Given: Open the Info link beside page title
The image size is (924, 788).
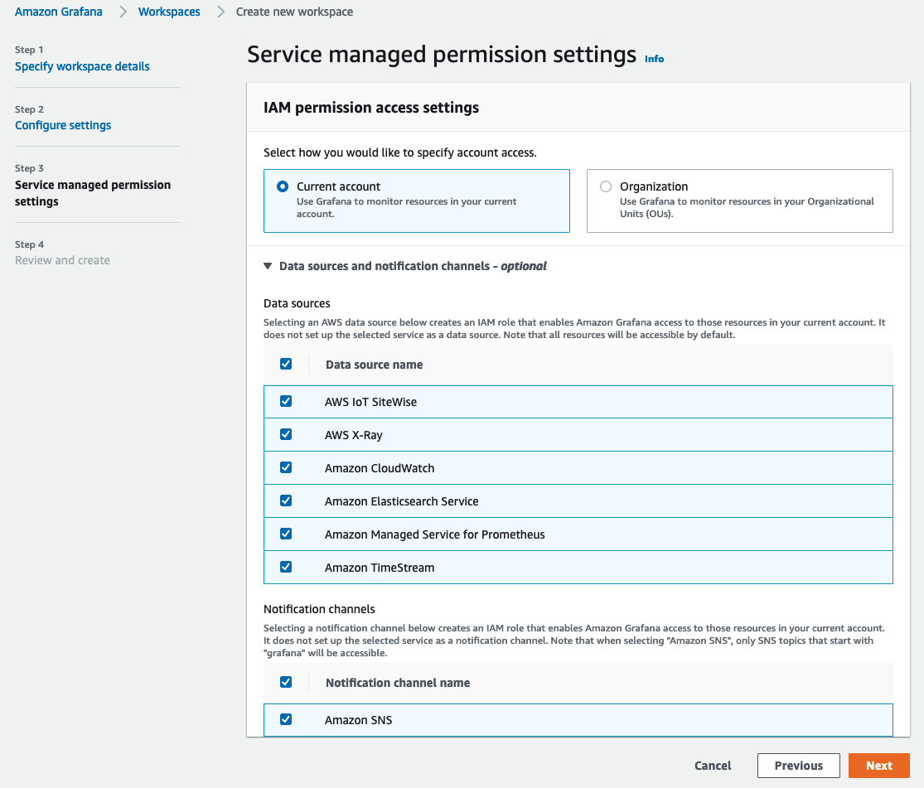Looking at the screenshot, I should tap(654, 59).
